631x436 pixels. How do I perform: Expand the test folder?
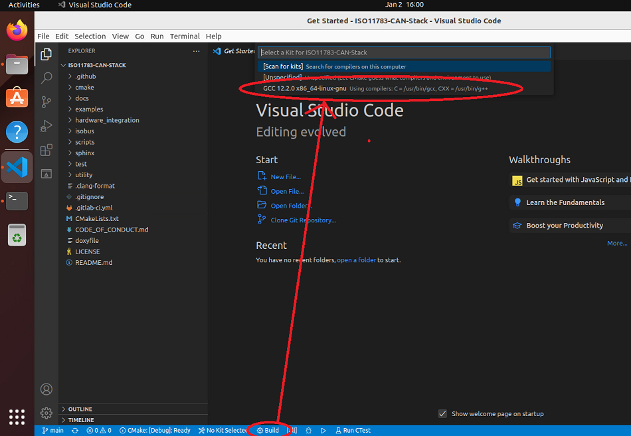click(x=81, y=164)
